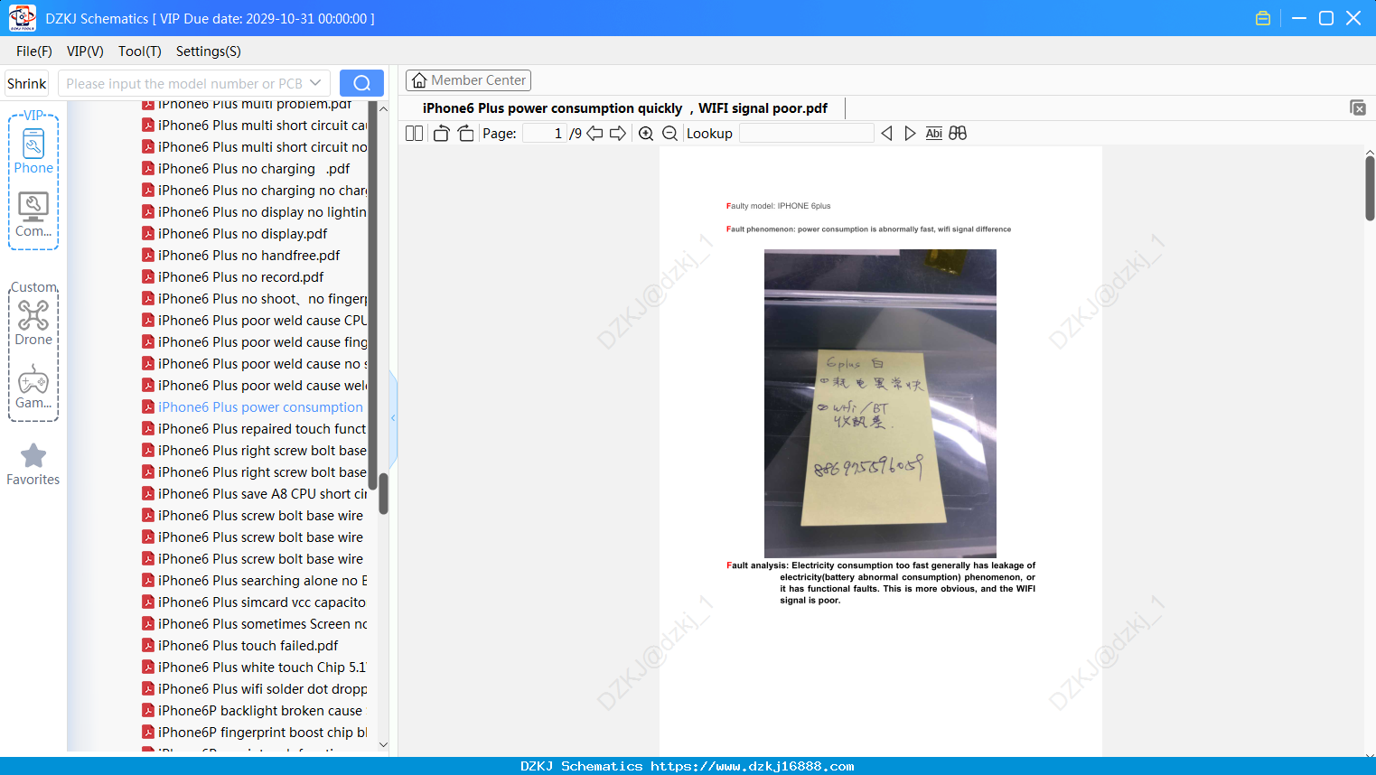Screen dimensions: 1376x775
Task: Find previous lookup match triangle
Action: pos(886,134)
